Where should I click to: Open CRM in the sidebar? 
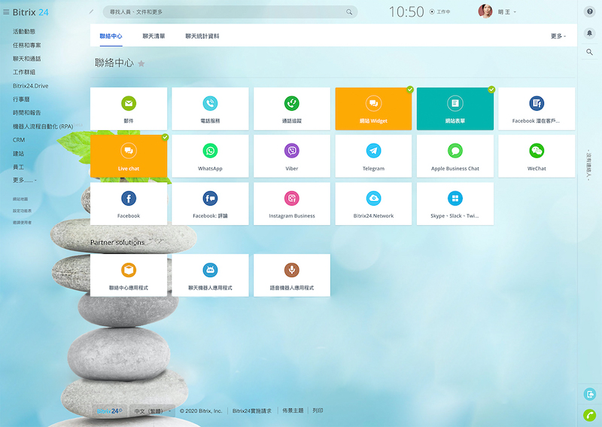(19, 140)
